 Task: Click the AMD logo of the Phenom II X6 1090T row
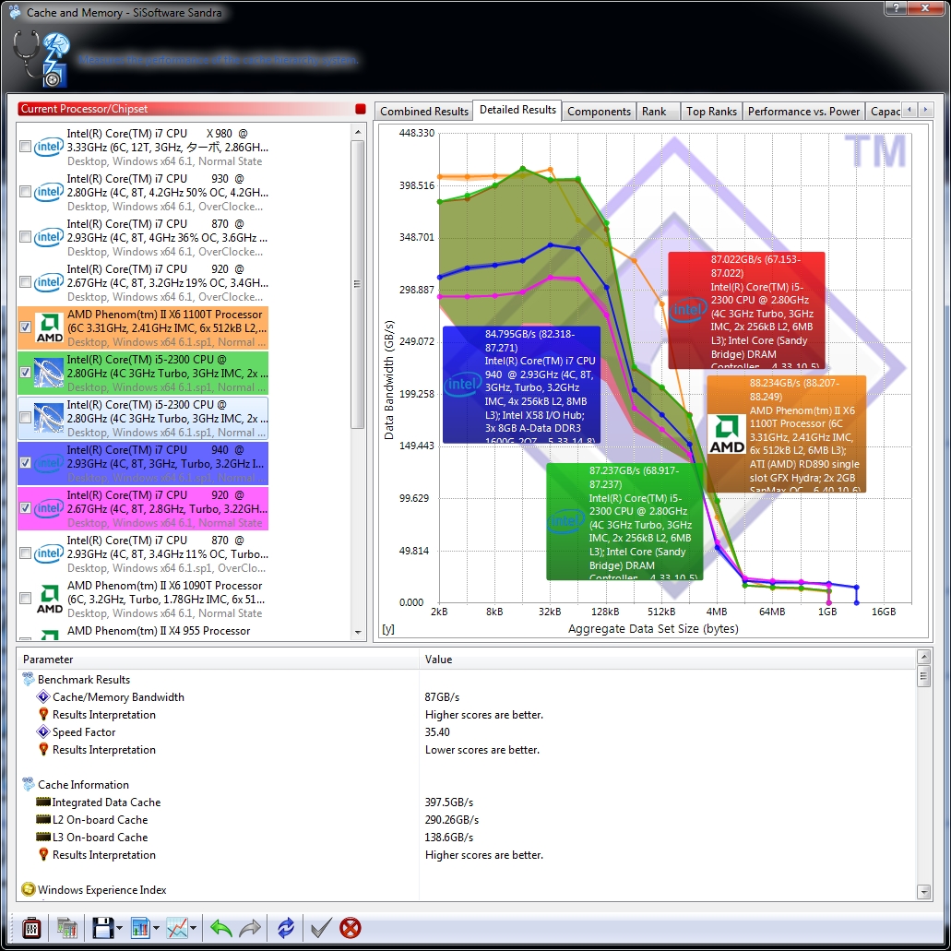click(49, 599)
